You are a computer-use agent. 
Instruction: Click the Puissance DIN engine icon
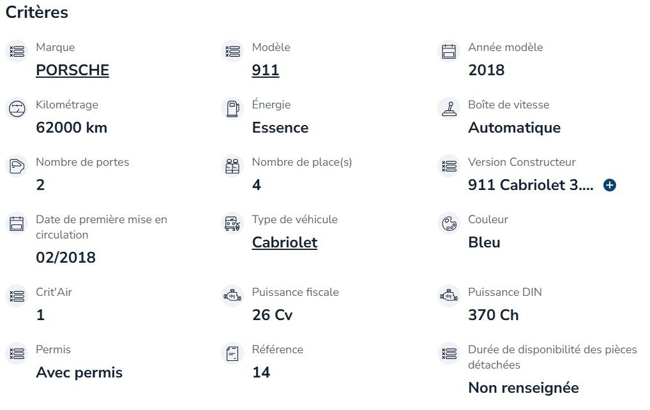pyautogui.click(x=449, y=296)
